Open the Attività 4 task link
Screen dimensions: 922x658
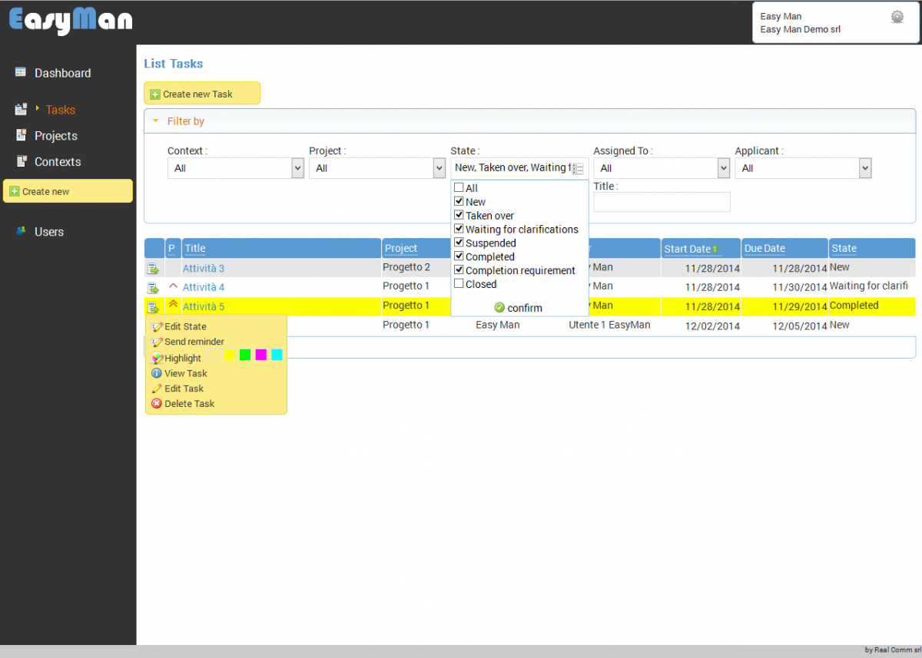(204, 287)
